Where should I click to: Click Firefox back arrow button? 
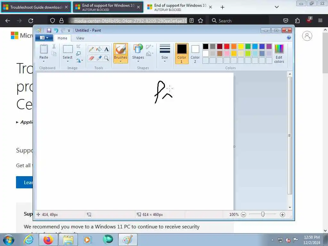[8, 21]
